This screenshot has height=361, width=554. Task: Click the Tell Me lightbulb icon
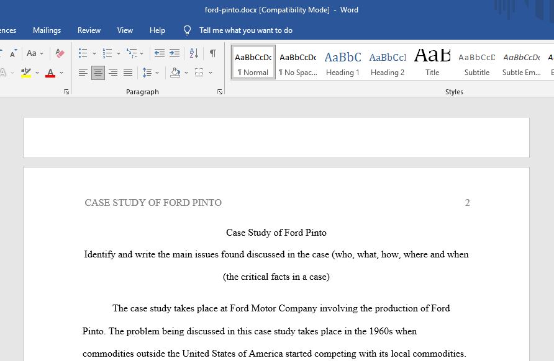tap(188, 30)
